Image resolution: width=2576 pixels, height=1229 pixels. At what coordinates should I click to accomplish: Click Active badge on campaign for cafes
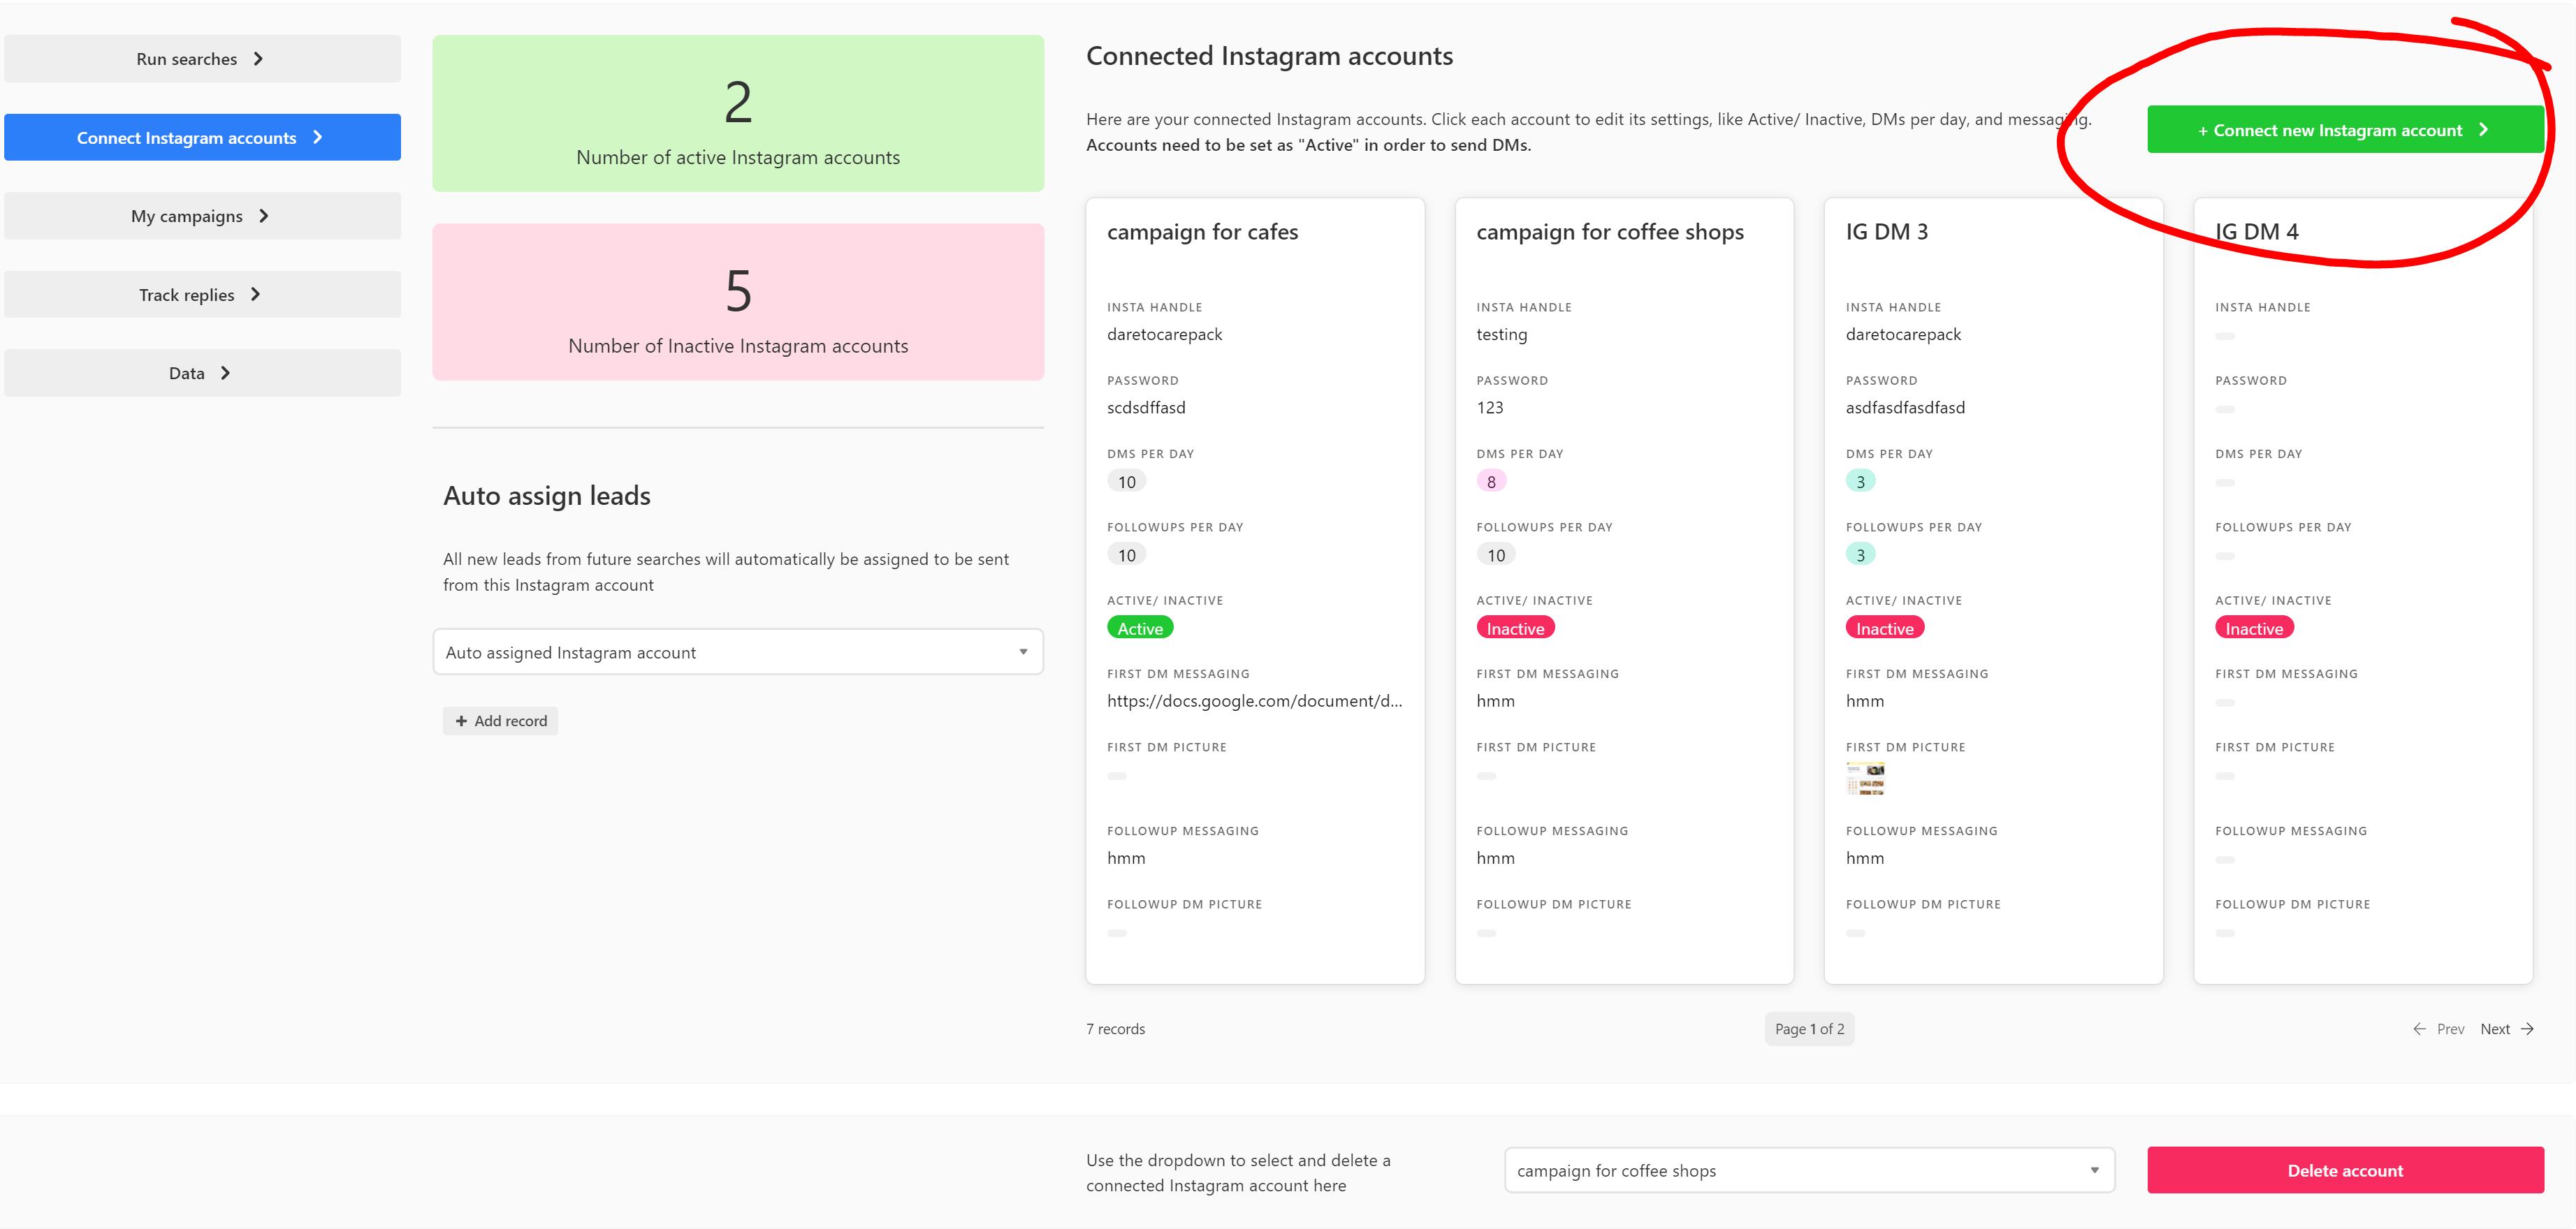point(1139,628)
